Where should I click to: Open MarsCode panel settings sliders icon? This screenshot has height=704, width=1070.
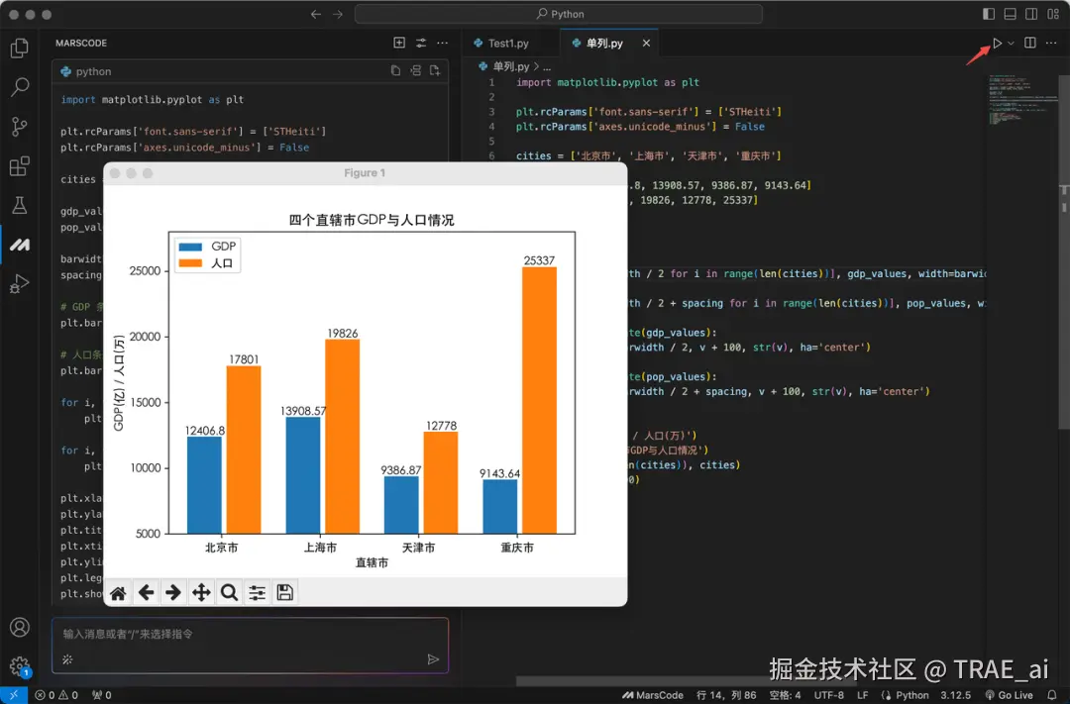click(421, 43)
